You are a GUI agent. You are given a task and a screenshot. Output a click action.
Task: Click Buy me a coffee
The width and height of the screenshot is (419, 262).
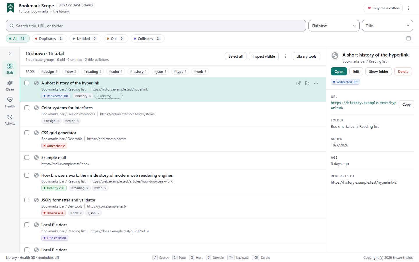click(383, 8)
